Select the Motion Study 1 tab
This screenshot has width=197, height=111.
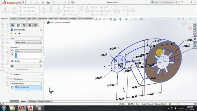click(x=44, y=101)
